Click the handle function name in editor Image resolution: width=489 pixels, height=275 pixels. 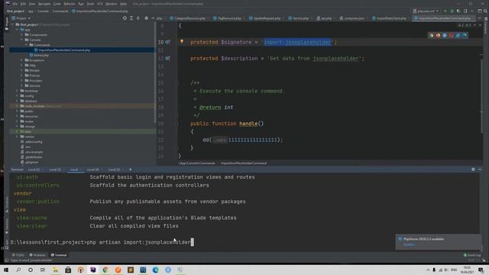point(248,124)
